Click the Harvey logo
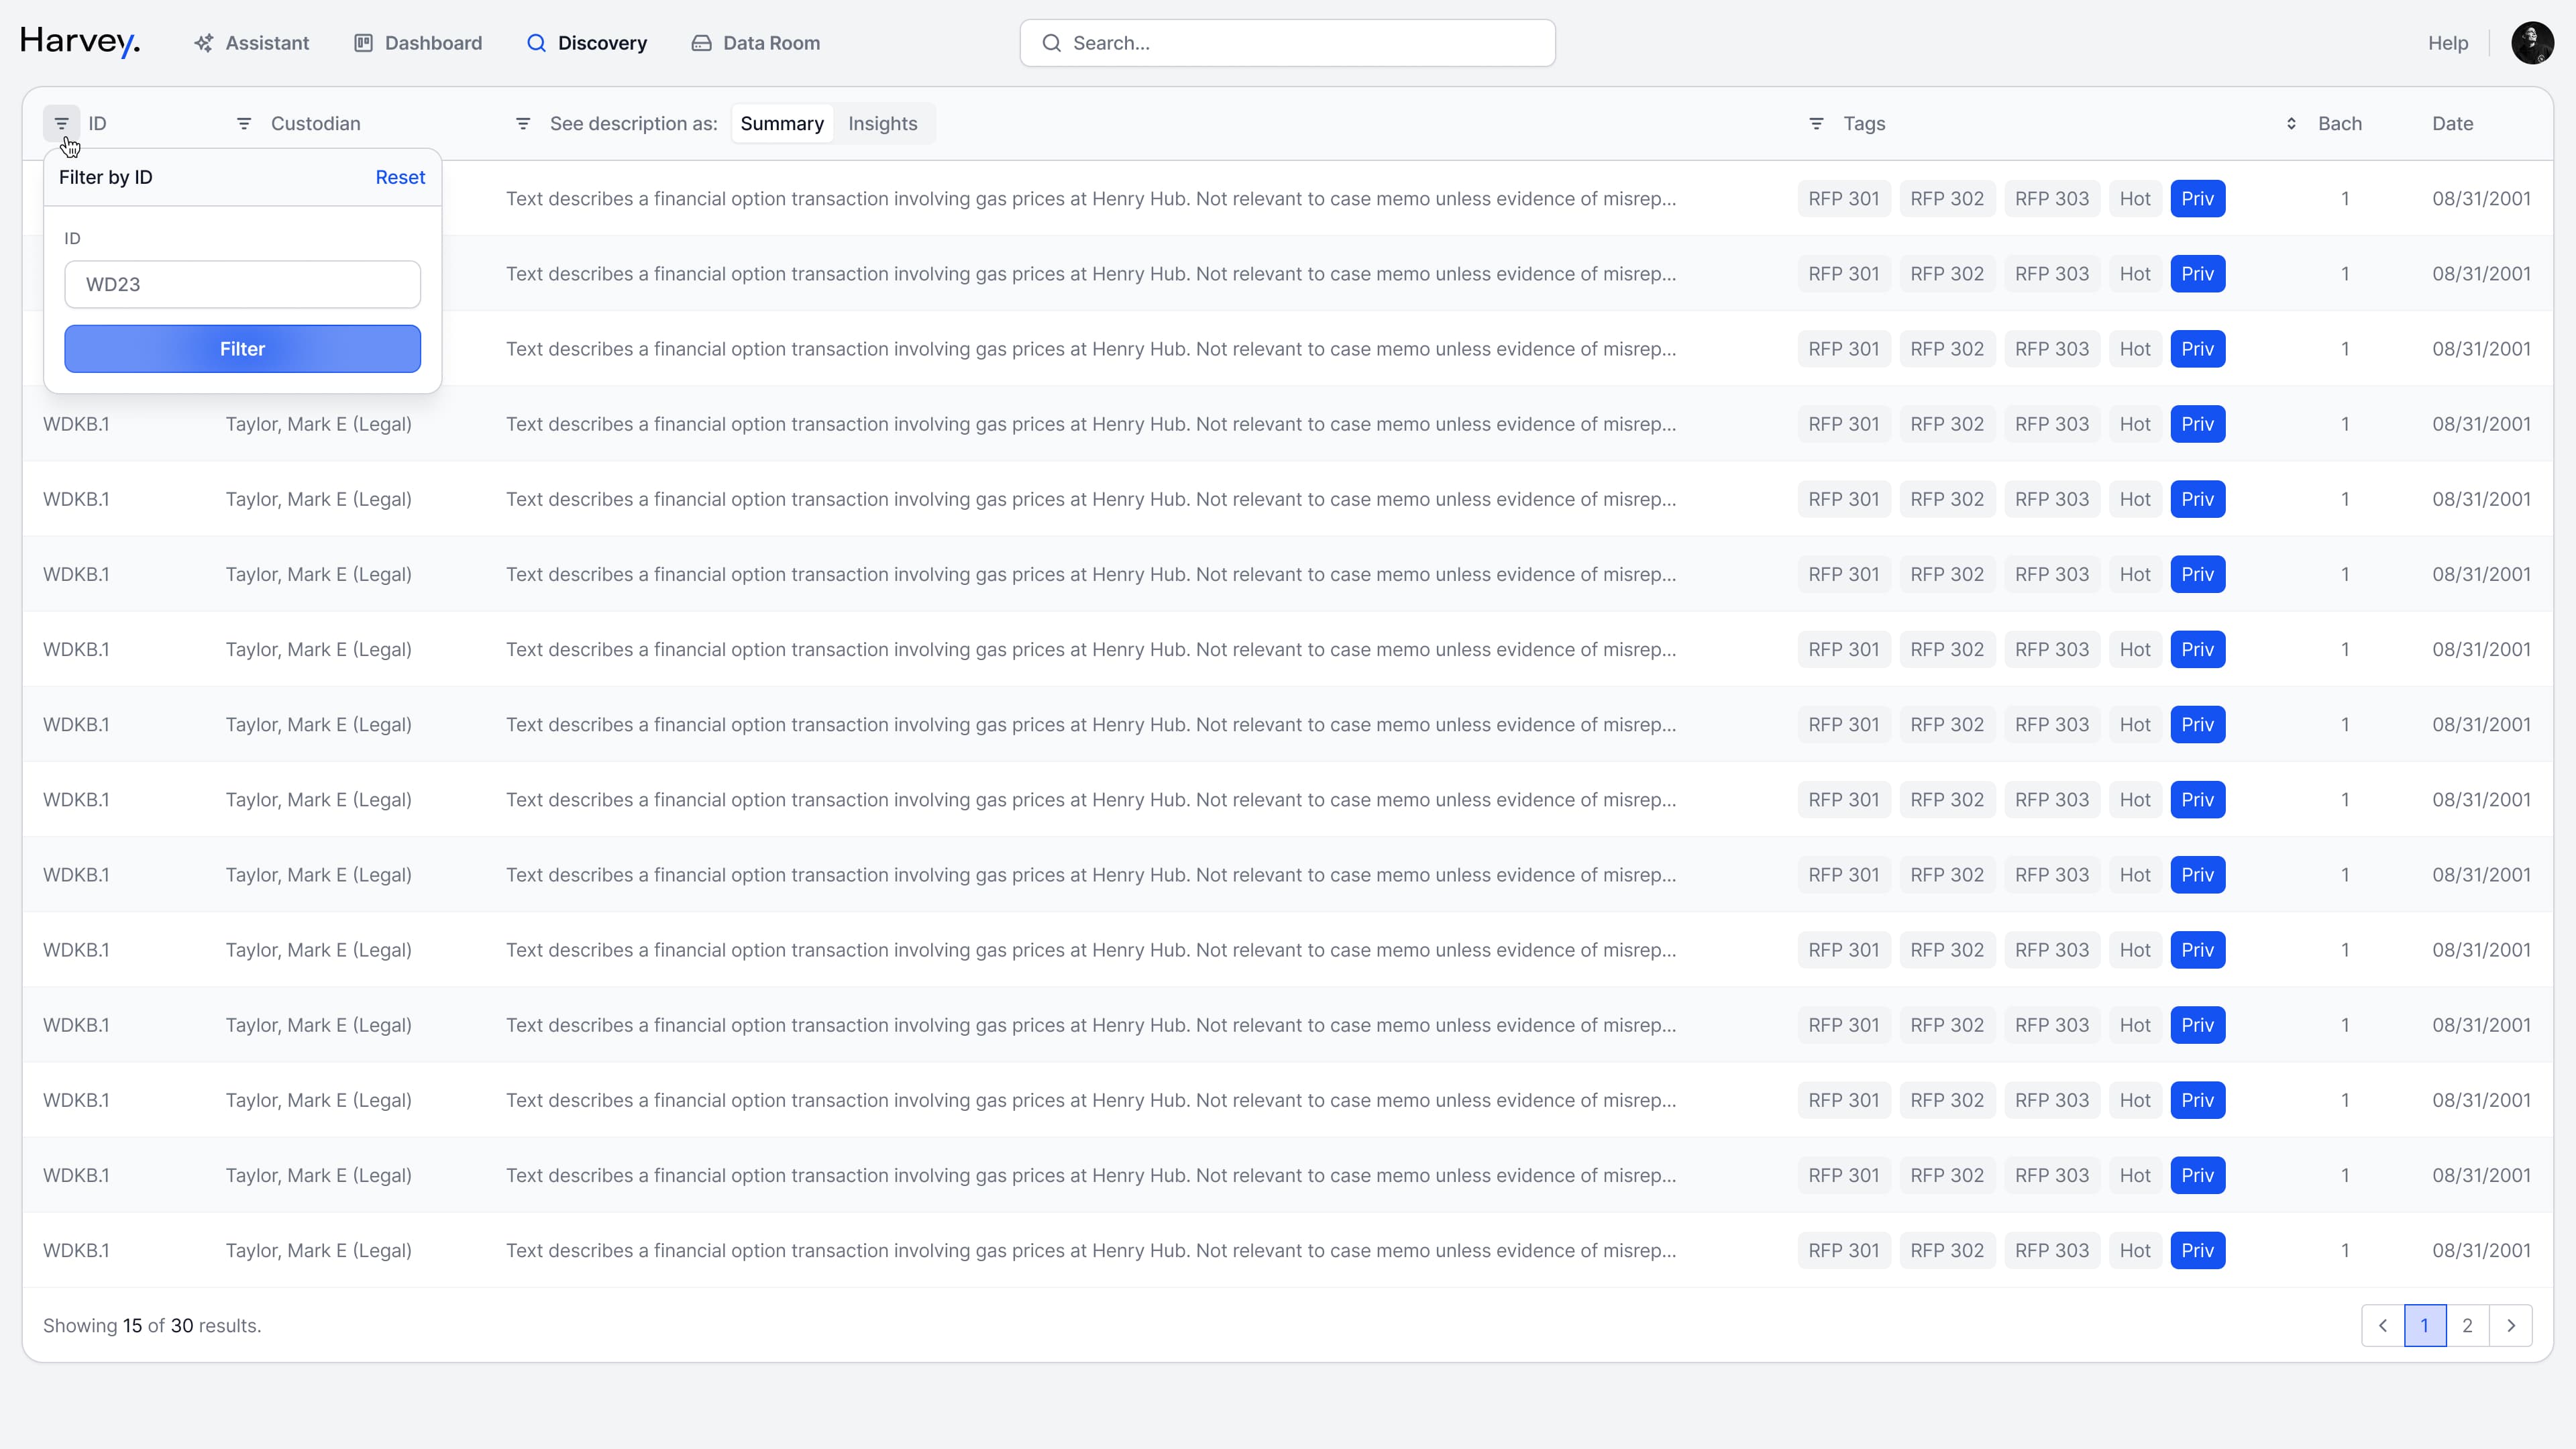The height and width of the screenshot is (1449, 2576). (80, 42)
